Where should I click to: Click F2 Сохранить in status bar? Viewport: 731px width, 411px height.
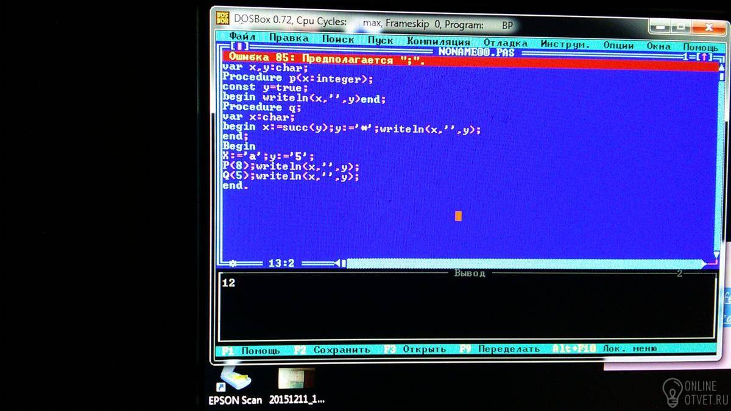(332, 350)
